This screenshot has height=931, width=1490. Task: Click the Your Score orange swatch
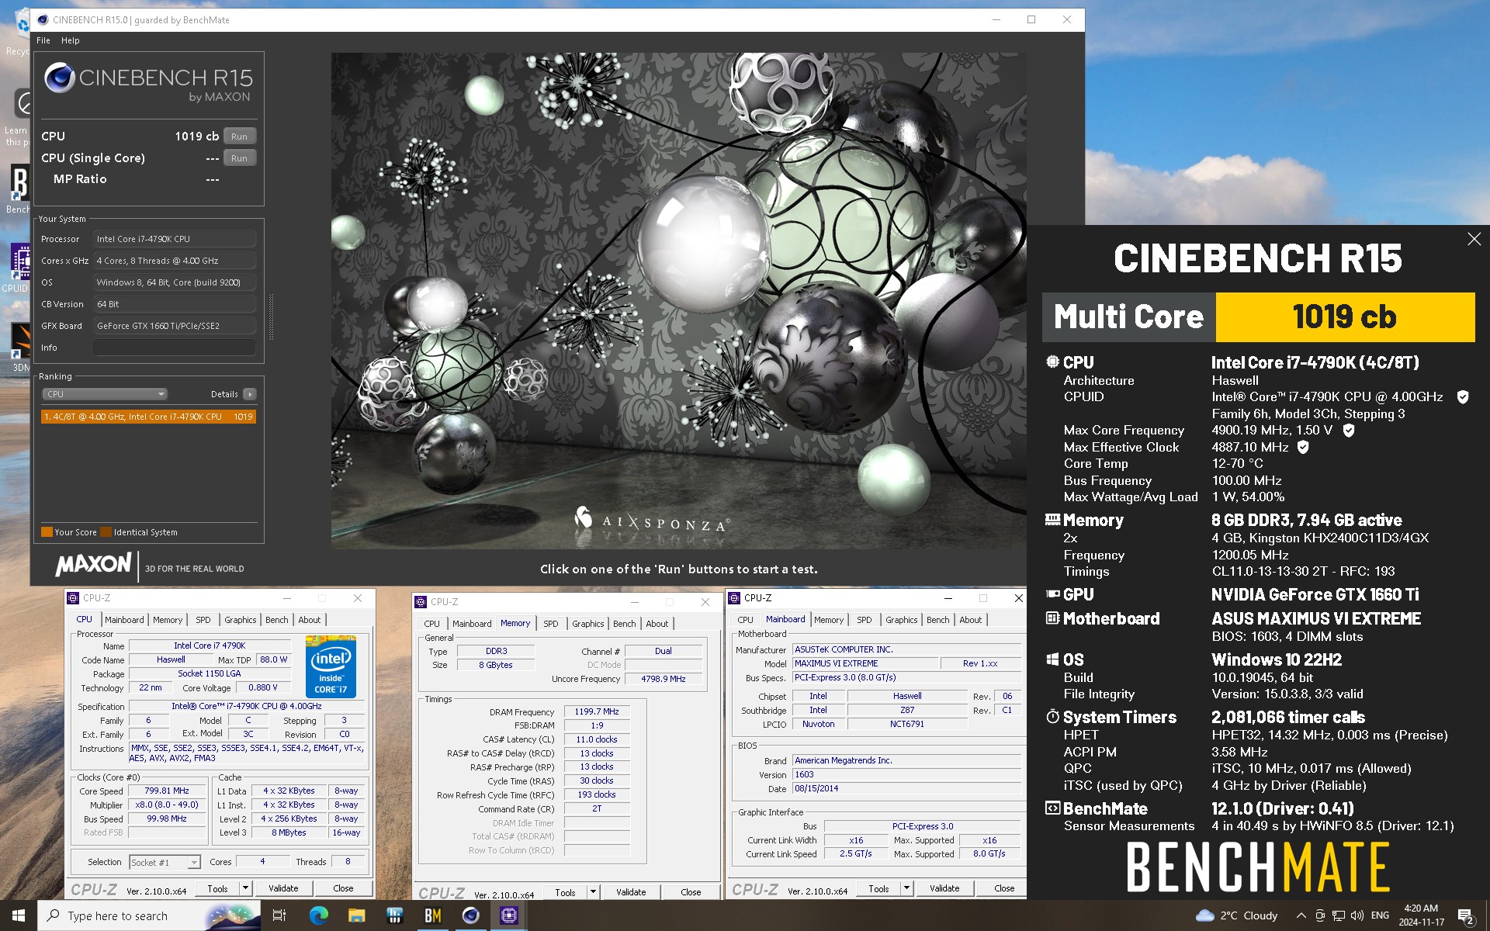[x=47, y=532]
